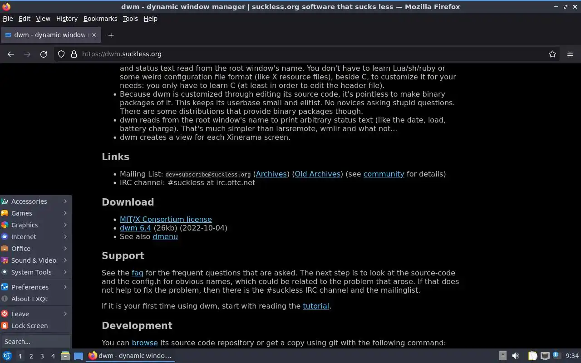Click the 9:34 clock in the panel
The image size is (581, 363).
click(572, 356)
